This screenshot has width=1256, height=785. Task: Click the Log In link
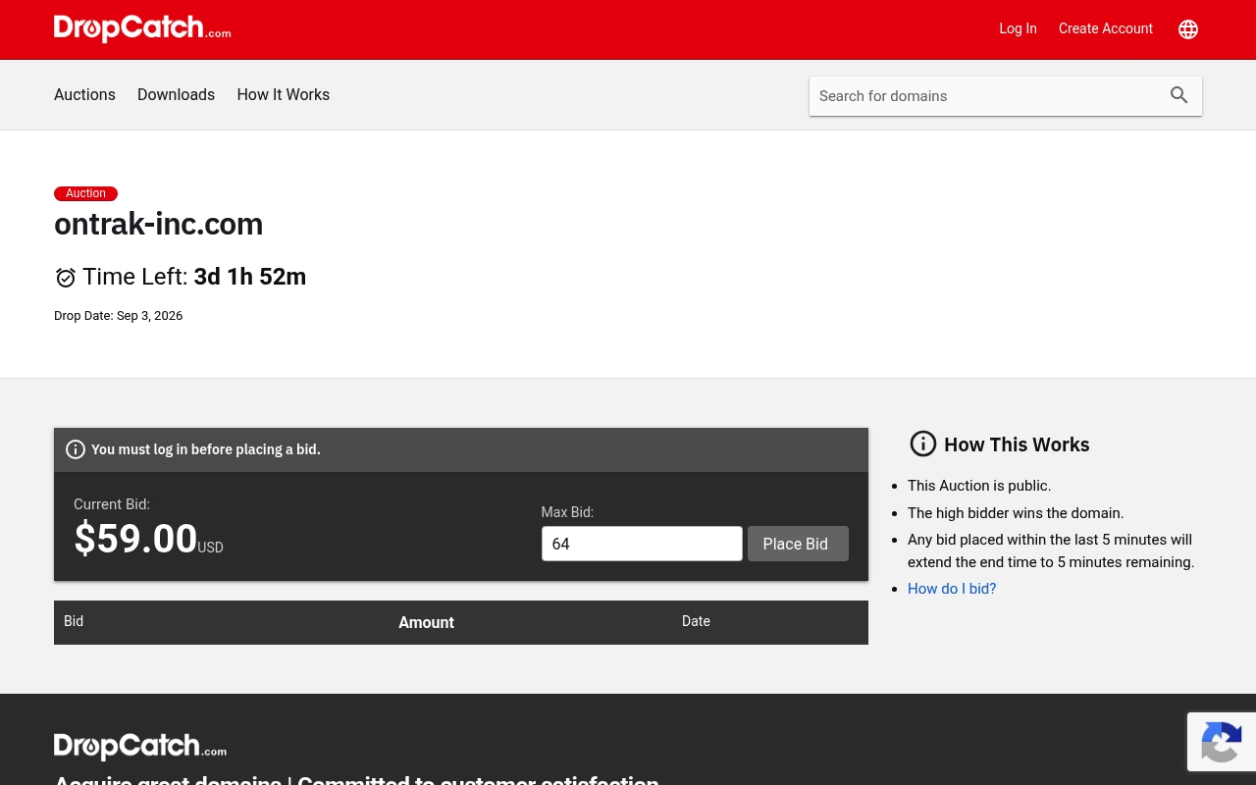[x=1018, y=28]
